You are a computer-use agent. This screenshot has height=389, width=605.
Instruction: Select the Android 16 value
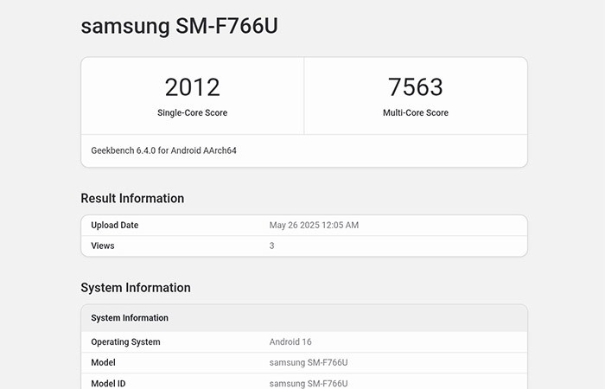coord(290,342)
